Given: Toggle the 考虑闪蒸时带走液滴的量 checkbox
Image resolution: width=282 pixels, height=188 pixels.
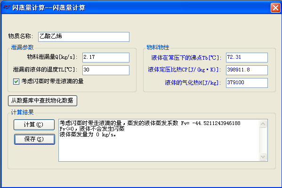Looking at the screenshot, I should tap(16, 81).
